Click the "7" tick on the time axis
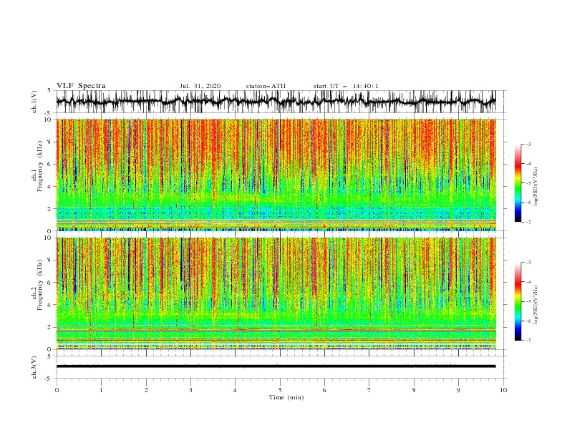Screen dimensions: 567x438 pyautogui.click(x=369, y=390)
